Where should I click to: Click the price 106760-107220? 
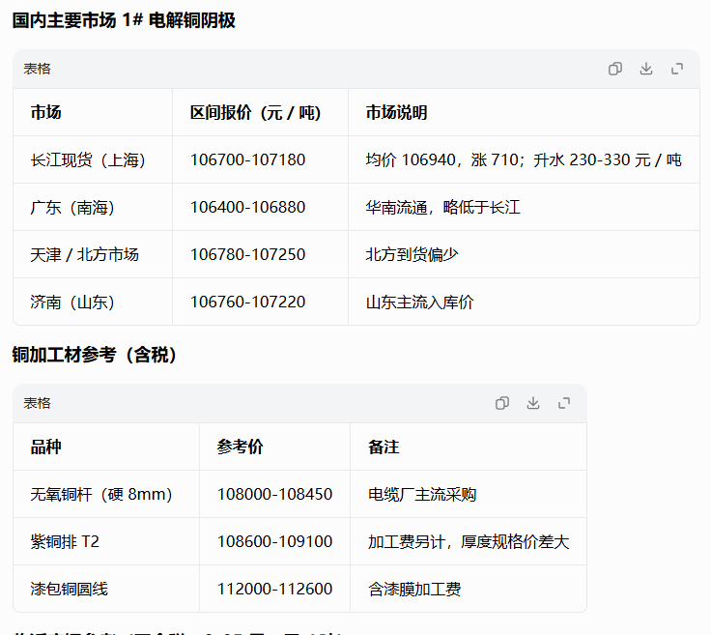tap(247, 303)
